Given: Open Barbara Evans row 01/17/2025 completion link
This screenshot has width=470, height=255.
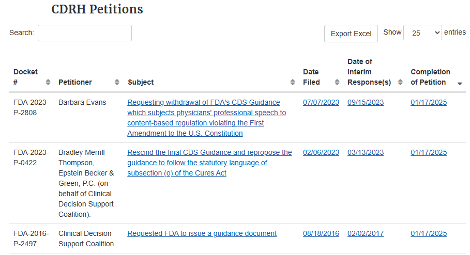Looking at the screenshot, I should [429, 102].
